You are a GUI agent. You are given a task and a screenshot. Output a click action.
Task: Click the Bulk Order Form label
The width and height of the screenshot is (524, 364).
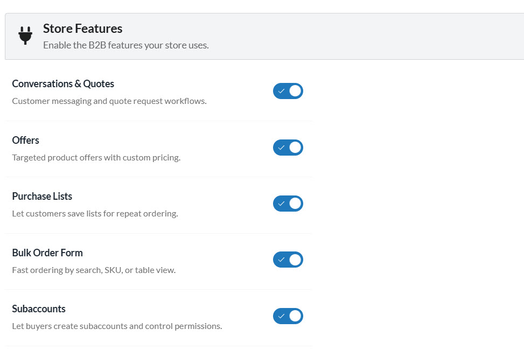(47, 253)
